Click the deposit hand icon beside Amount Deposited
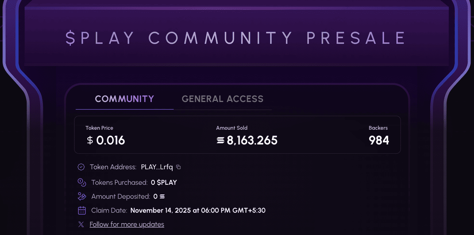This screenshot has width=474, height=235. tap(82, 196)
